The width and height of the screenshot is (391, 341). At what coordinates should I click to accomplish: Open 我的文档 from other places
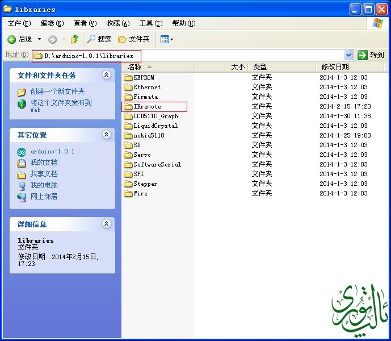pyautogui.click(x=44, y=163)
